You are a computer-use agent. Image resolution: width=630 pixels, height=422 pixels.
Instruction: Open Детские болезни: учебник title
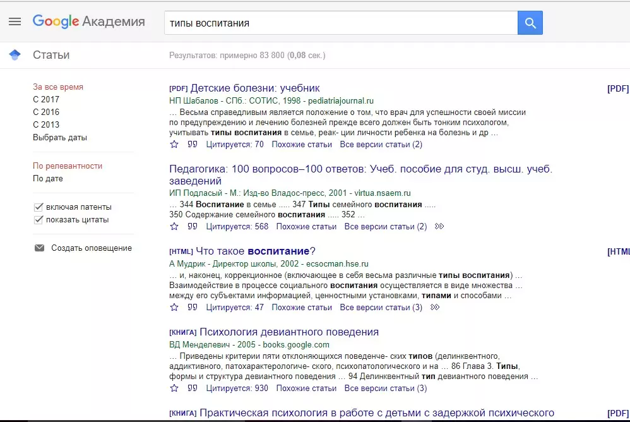pyautogui.click(x=255, y=88)
